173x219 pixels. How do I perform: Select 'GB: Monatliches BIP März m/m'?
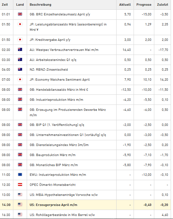54,165
